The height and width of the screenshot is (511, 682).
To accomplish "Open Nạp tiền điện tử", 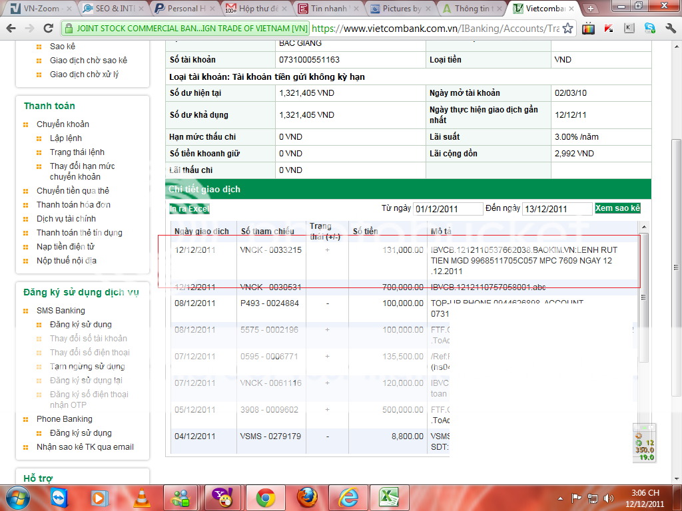I will (65, 246).
